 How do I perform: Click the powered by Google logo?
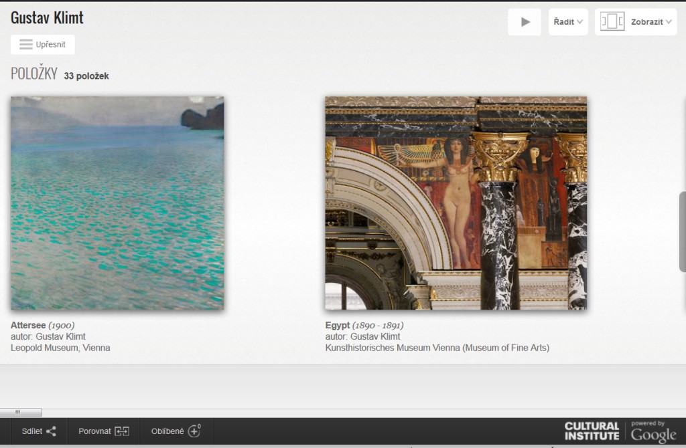coord(653,432)
